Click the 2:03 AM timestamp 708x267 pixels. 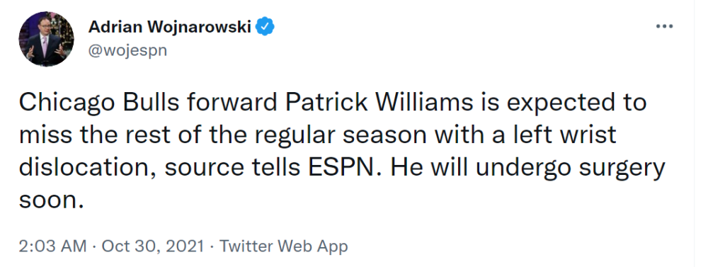52,246
